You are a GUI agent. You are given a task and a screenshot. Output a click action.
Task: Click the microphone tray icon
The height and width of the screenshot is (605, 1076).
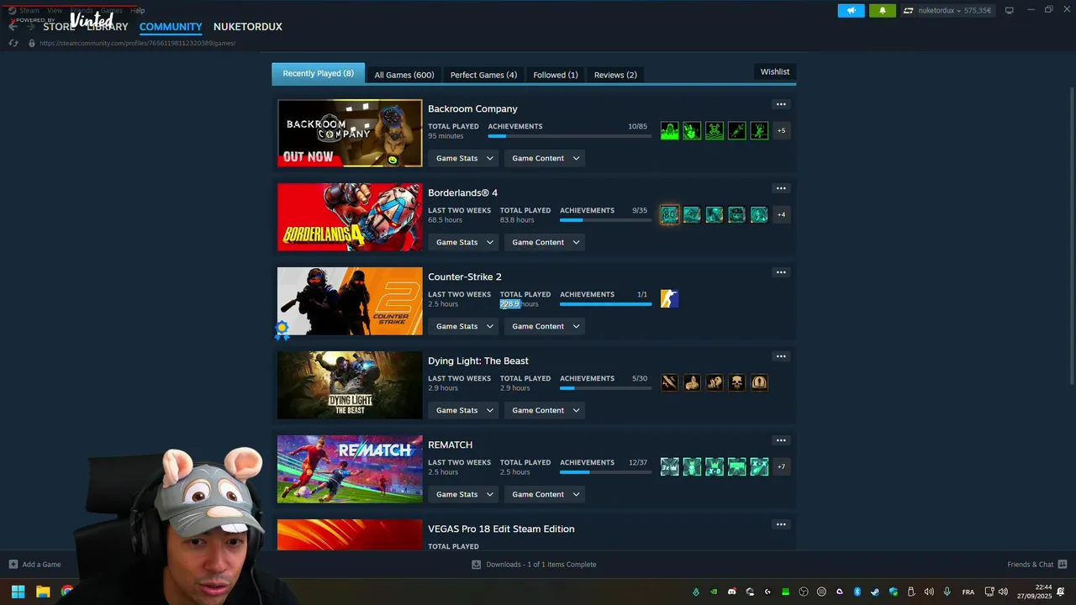(947, 592)
